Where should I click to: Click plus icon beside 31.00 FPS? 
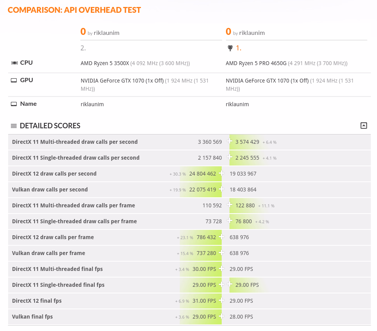coord(221,301)
